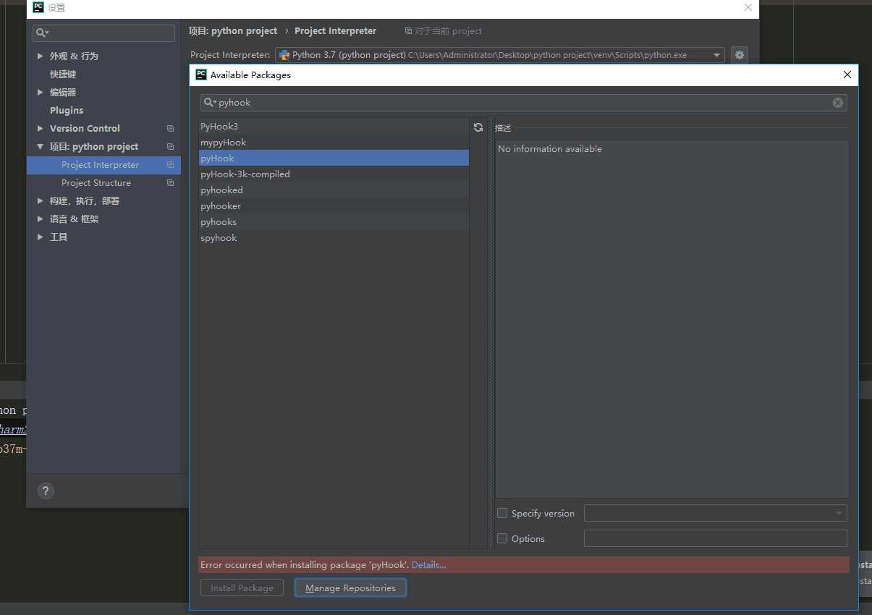Collapse the 项目: python project section
This screenshot has height=615, width=872.
tap(40, 146)
